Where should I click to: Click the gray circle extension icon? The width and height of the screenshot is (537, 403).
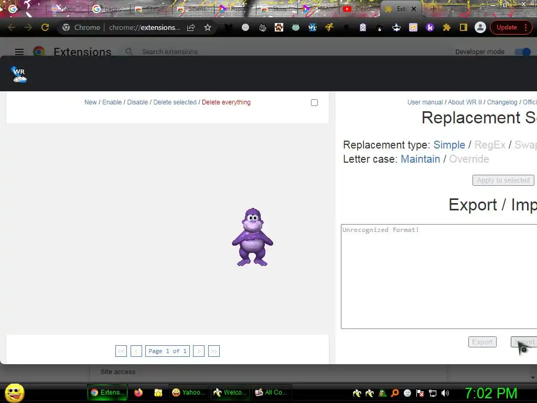coord(245,27)
